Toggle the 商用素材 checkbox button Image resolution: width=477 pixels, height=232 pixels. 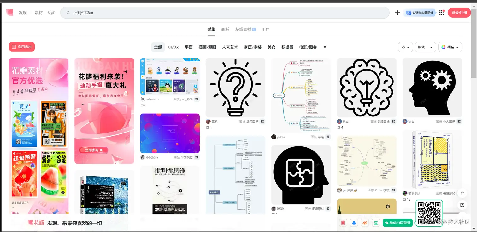coord(22,47)
